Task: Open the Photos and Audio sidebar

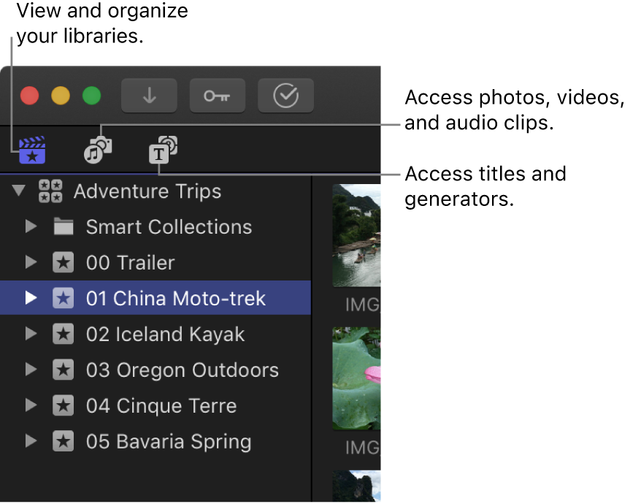Action: (98, 150)
